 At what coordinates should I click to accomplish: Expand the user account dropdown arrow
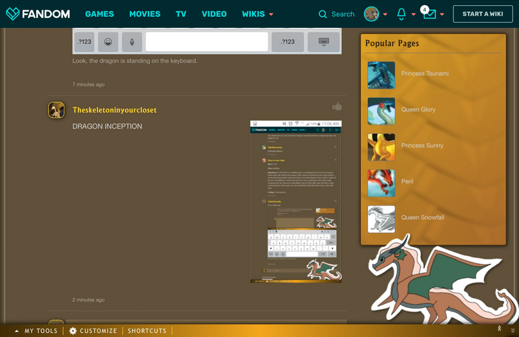385,14
